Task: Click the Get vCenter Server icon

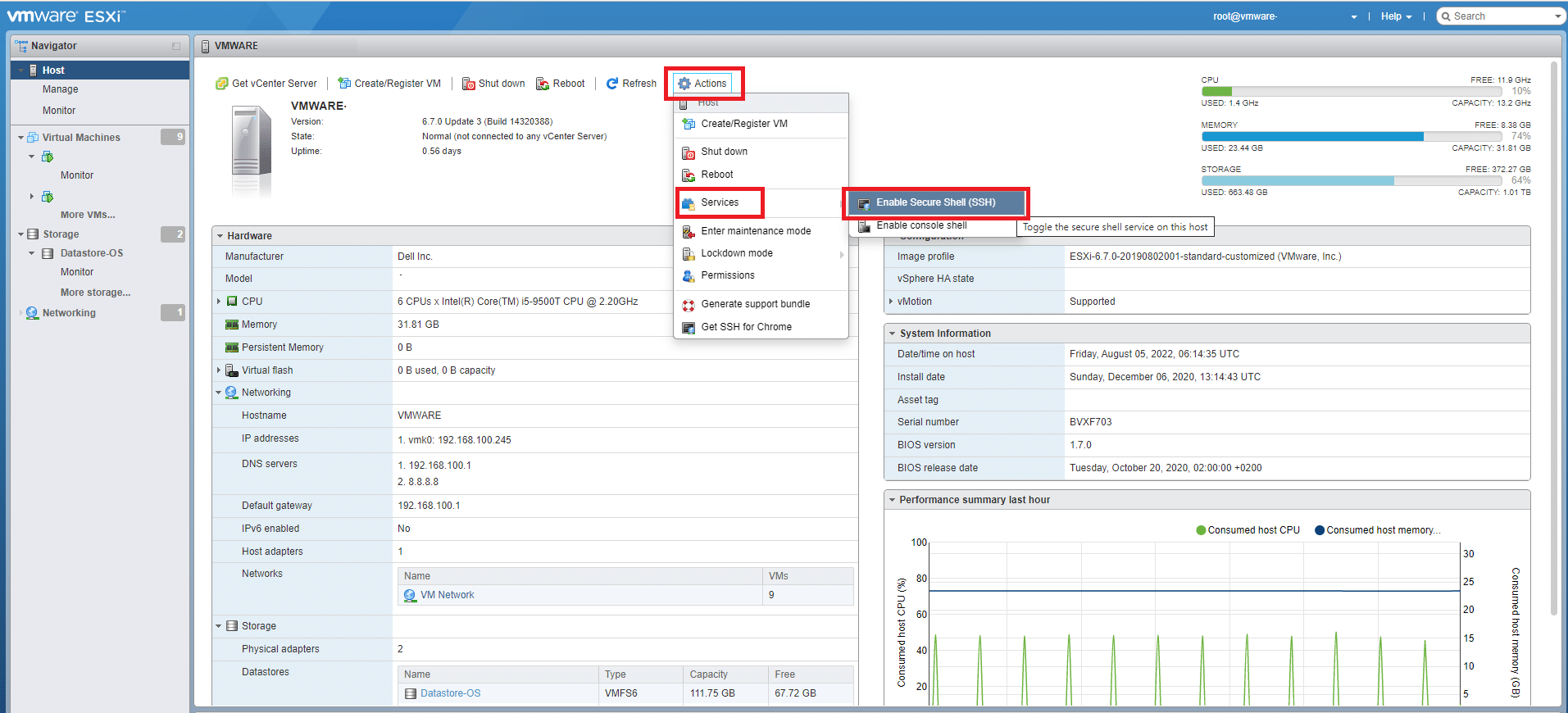Action: (x=221, y=84)
